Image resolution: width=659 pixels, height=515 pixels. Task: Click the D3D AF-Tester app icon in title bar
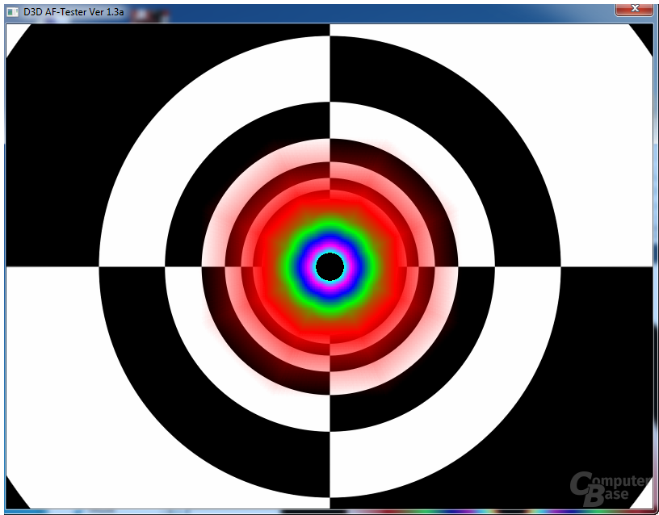coord(11,12)
